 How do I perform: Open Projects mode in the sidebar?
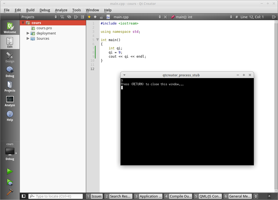click(10, 86)
